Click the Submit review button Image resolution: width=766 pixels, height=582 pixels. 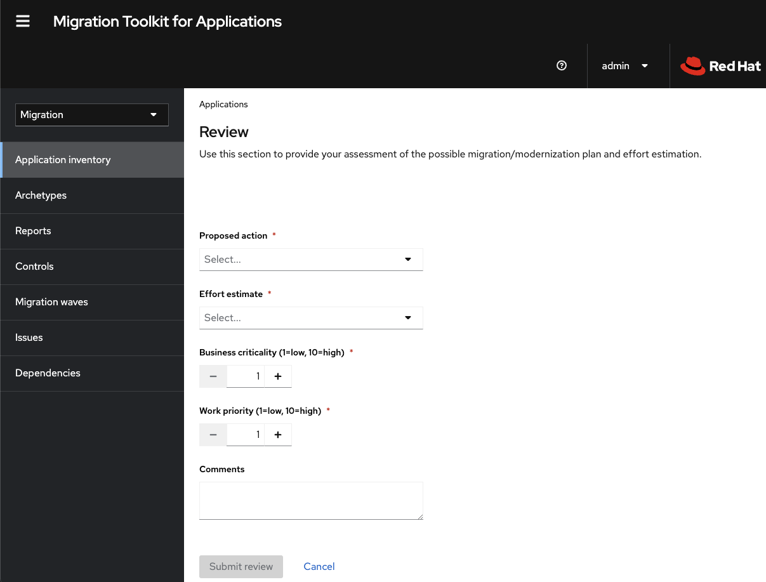point(241,566)
